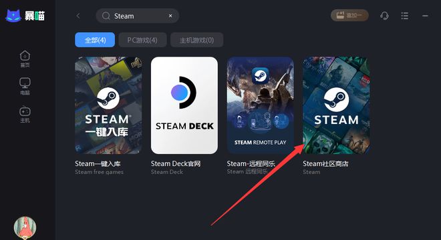This screenshot has height=240, width=441.
Task: Click the 暴喵 brand name text
Action: [35, 16]
